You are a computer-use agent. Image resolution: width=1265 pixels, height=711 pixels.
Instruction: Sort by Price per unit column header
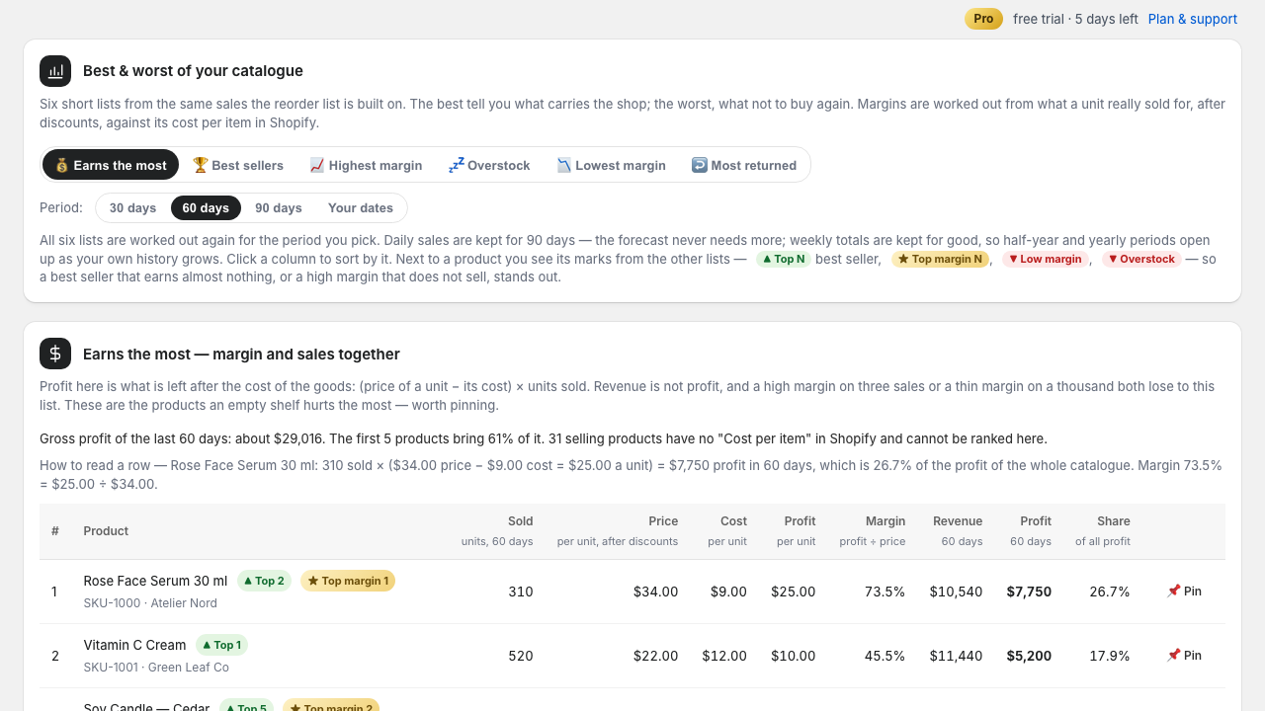click(x=618, y=531)
